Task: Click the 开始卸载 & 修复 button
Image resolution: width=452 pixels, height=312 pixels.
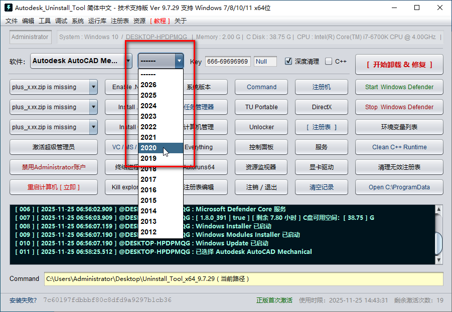Action: click(x=399, y=65)
